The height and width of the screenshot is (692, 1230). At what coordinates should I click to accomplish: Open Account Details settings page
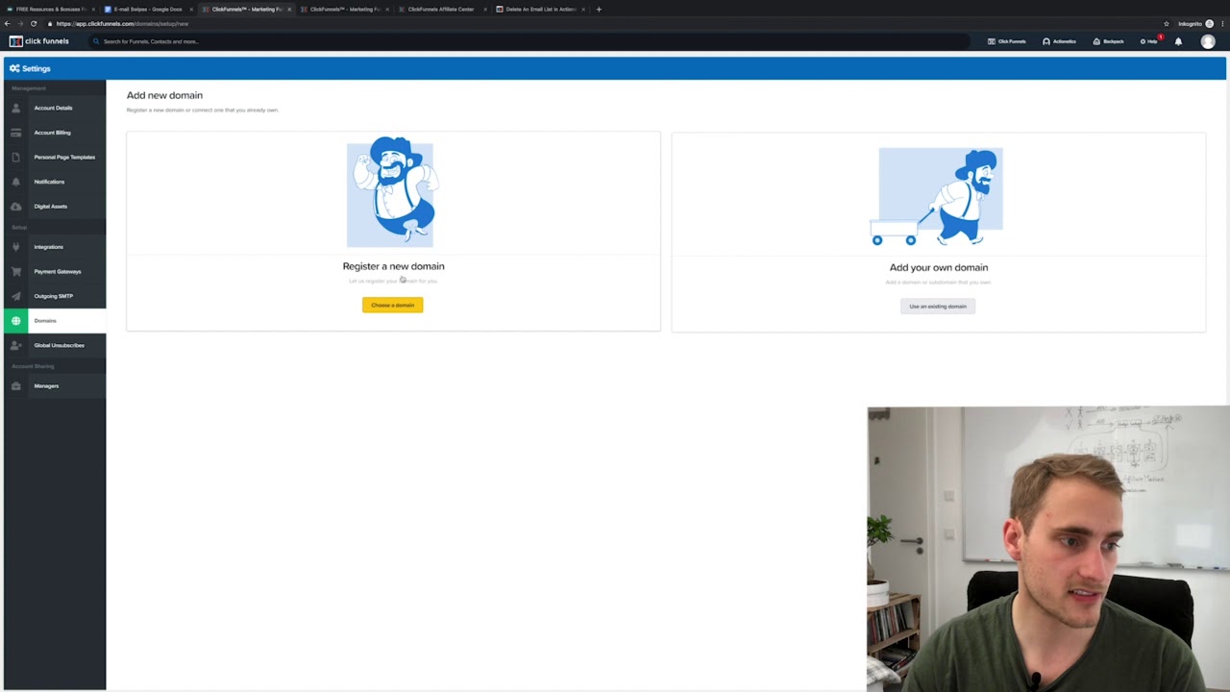[x=55, y=108]
